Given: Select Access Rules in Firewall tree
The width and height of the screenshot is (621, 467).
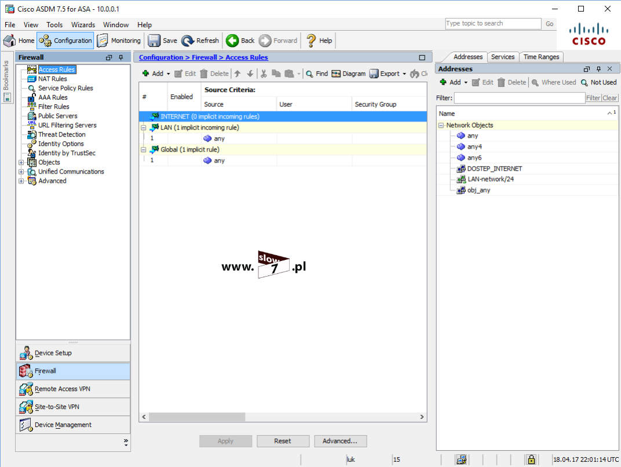Looking at the screenshot, I should coord(57,69).
